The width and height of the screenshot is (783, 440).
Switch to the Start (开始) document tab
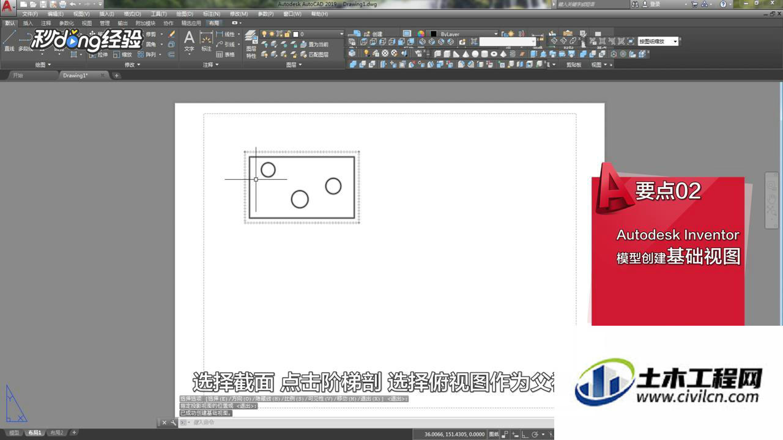pos(17,76)
